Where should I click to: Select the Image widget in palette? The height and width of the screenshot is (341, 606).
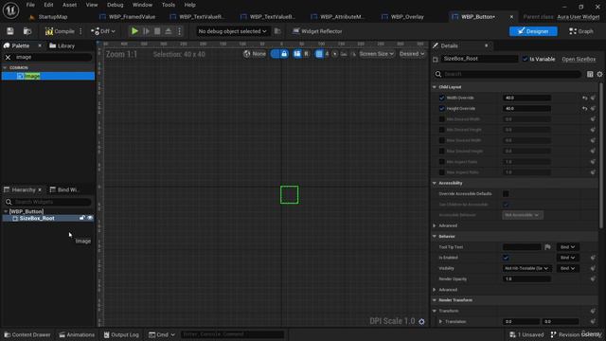click(48, 76)
